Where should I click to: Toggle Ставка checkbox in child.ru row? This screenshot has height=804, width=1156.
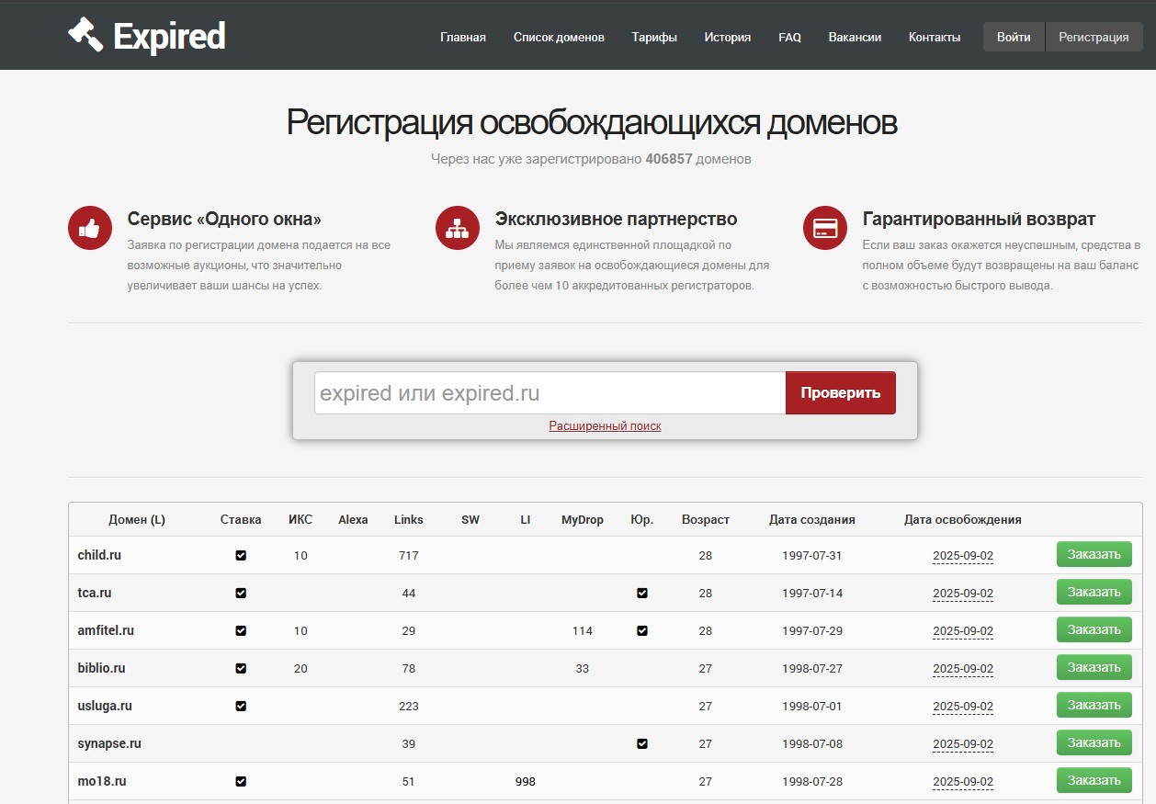click(x=241, y=556)
